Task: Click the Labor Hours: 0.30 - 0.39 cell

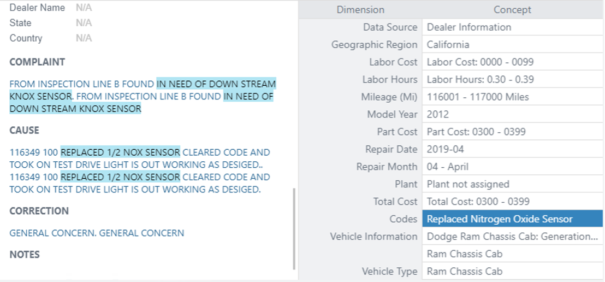Action: point(512,80)
